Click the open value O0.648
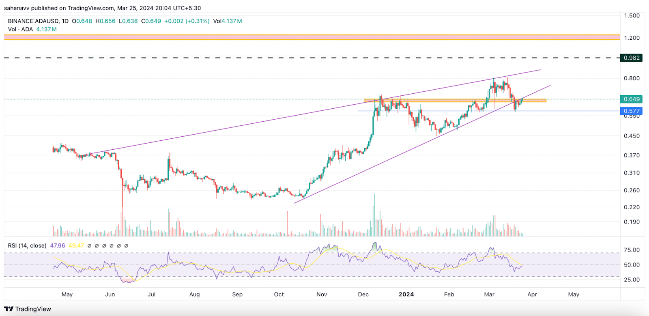This screenshot has width=649, height=316. [x=82, y=21]
